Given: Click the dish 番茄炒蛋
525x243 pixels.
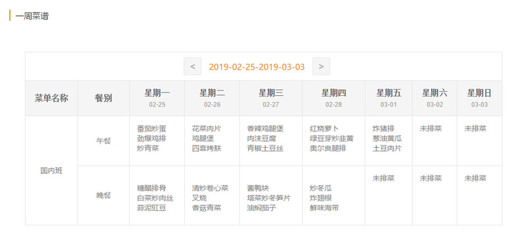Looking at the screenshot, I should tap(152, 129).
